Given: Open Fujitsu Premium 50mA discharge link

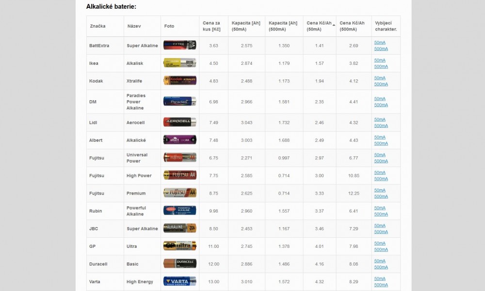Looking at the screenshot, I should pyautogui.click(x=380, y=190).
